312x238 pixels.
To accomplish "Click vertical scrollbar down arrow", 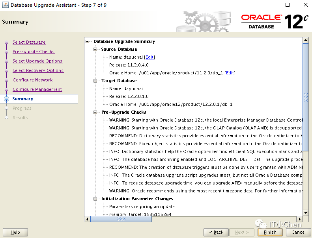I will pyautogui.click(x=306, y=213).
